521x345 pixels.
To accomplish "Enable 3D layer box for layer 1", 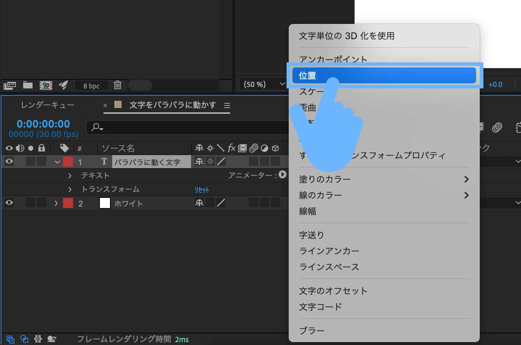I will pyautogui.click(x=275, y=161).
